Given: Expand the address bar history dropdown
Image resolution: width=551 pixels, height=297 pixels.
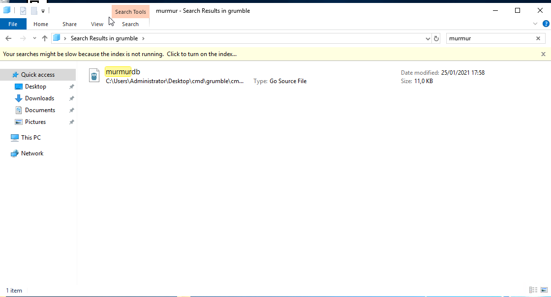Looking at the screenshot, I should 428,38.
